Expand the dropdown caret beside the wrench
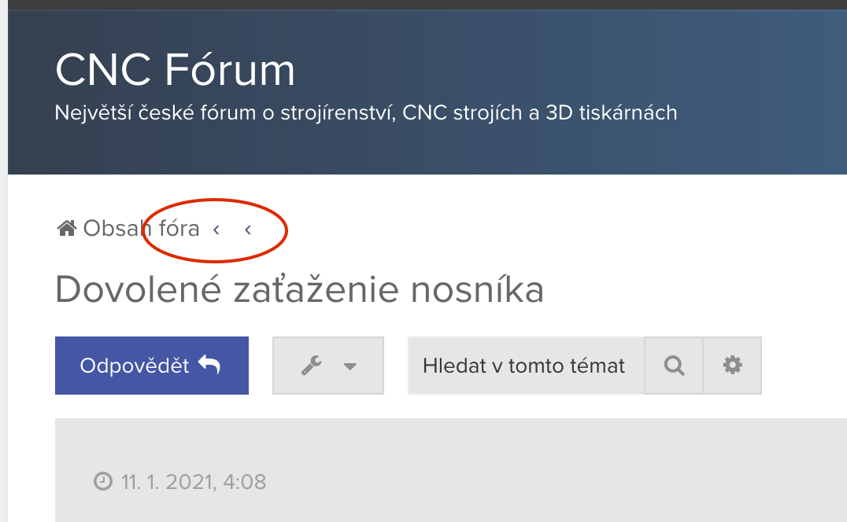The width and height of the screenshot is (847, 522). (x=350, y=366)
